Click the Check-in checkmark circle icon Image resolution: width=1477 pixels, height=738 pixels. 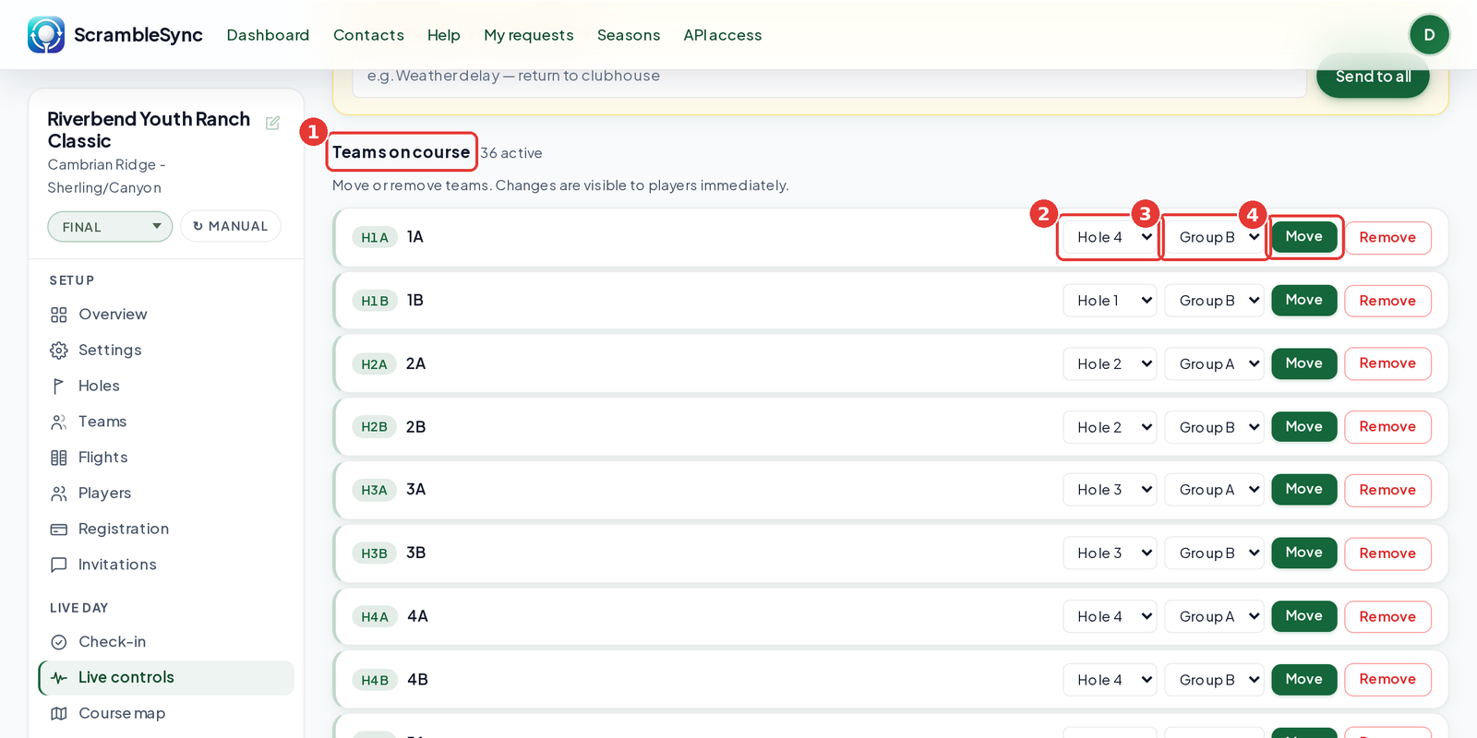[x=59, y=642]
